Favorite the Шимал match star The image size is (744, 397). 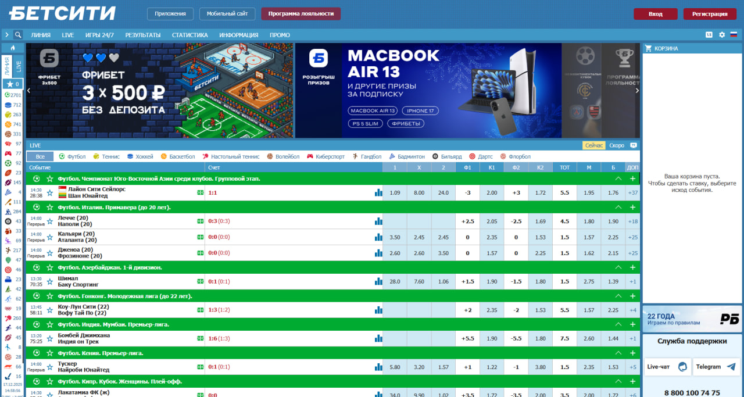[50, 281]
